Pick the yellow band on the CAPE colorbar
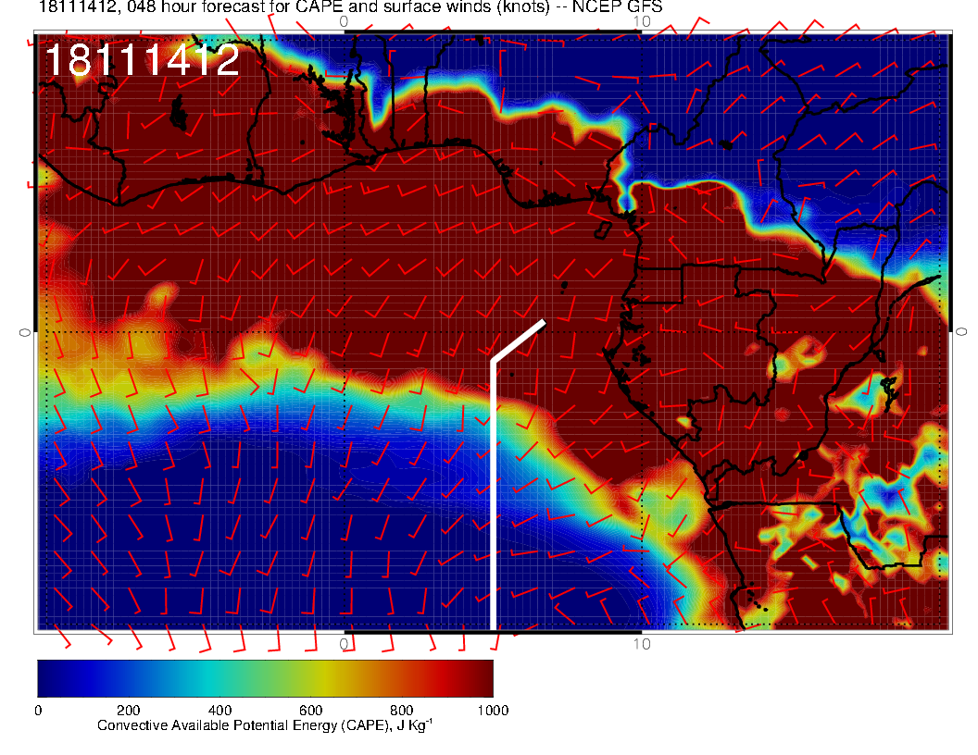The image size is (978, 755). pos(315,677)
